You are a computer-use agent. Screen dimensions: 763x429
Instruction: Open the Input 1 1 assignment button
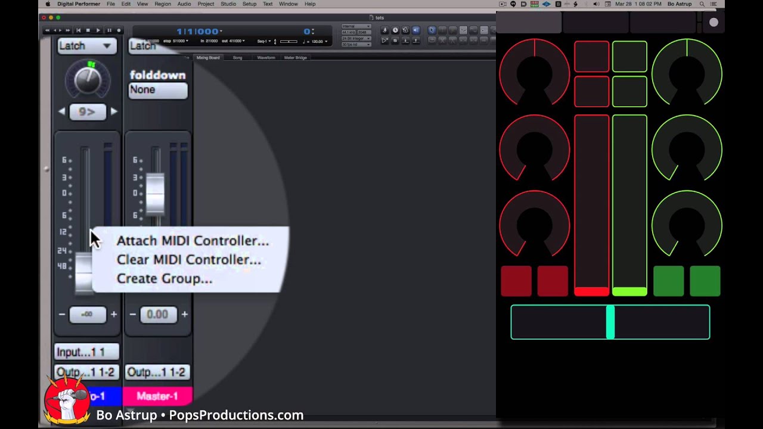(87, 352)
